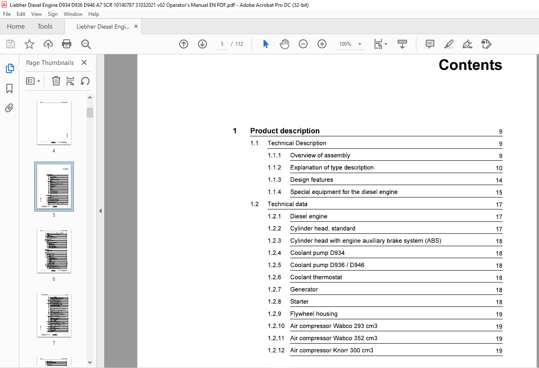Click the Starter contents entry

299,301
